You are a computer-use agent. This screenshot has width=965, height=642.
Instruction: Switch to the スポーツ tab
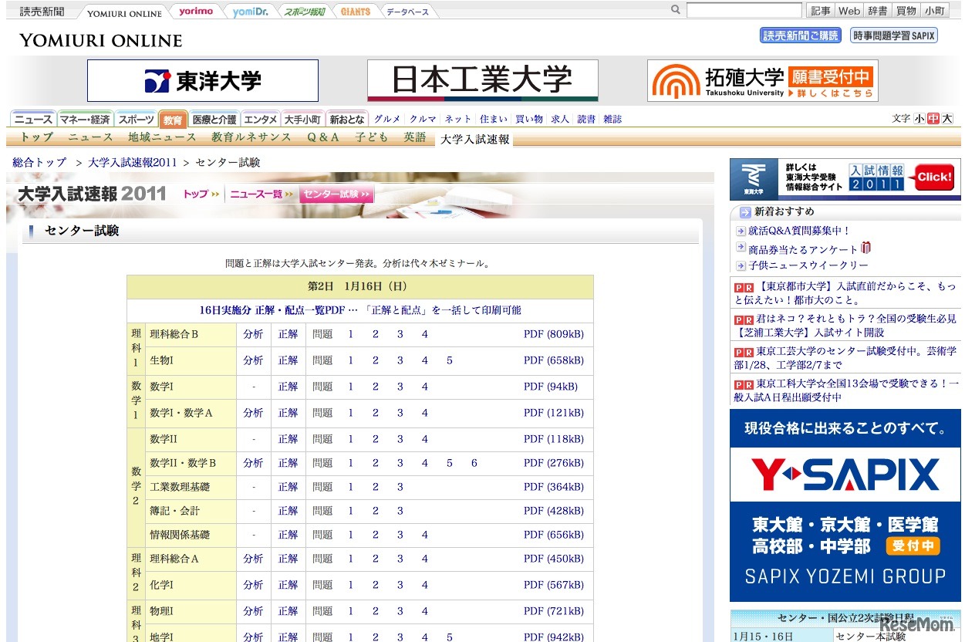[x=137, y=119]
